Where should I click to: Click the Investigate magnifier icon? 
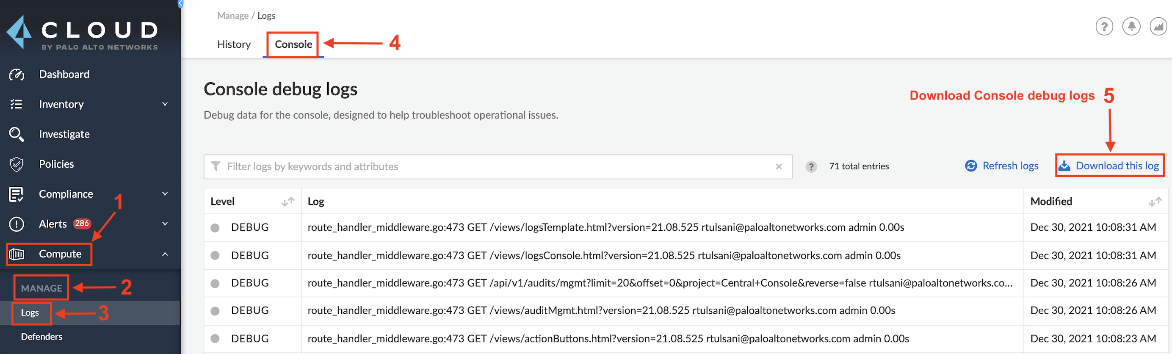pyautogui.click(x=17, y=134)
